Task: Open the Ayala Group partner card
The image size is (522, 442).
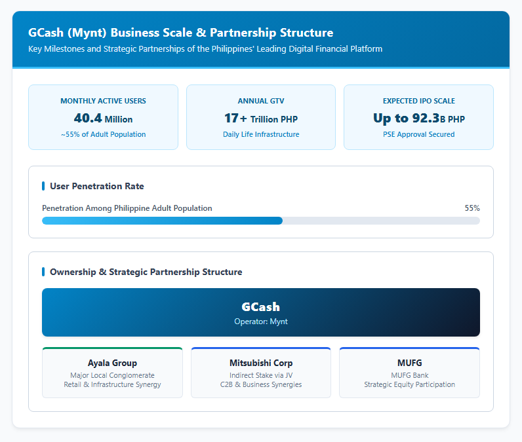Action: tap(112, 373)
